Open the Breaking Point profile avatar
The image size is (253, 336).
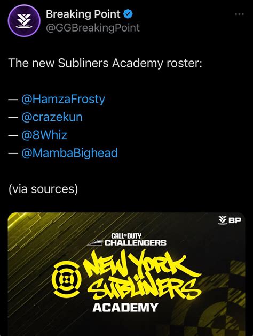(24, 20)
